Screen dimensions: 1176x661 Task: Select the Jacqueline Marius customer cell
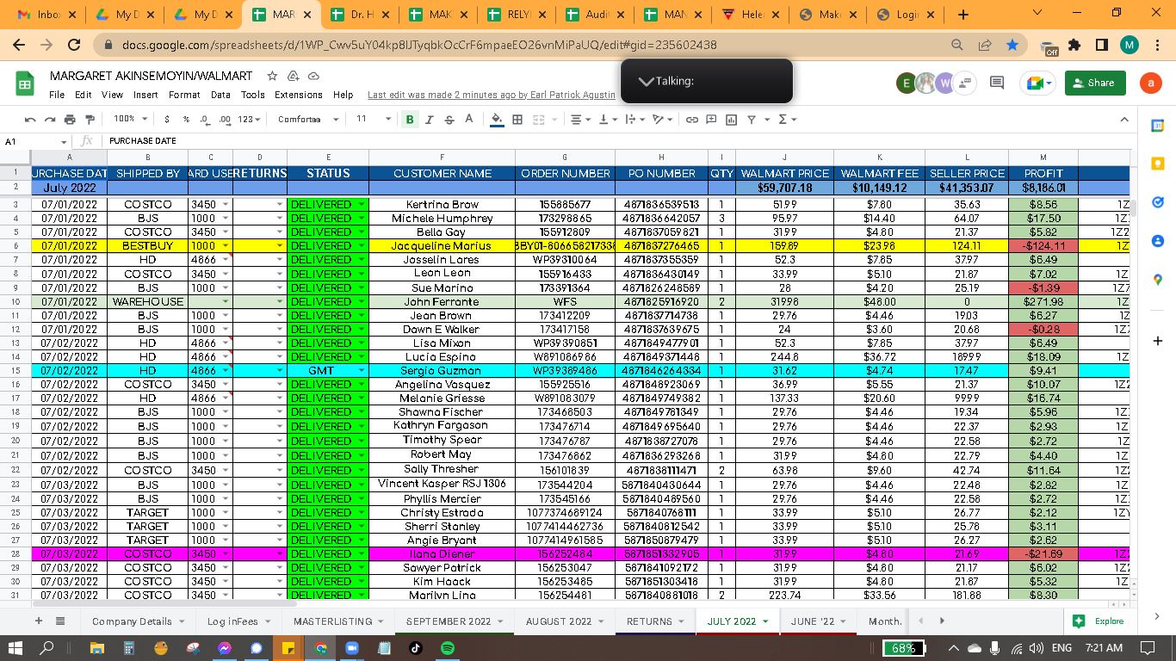[x=442, y=246]
